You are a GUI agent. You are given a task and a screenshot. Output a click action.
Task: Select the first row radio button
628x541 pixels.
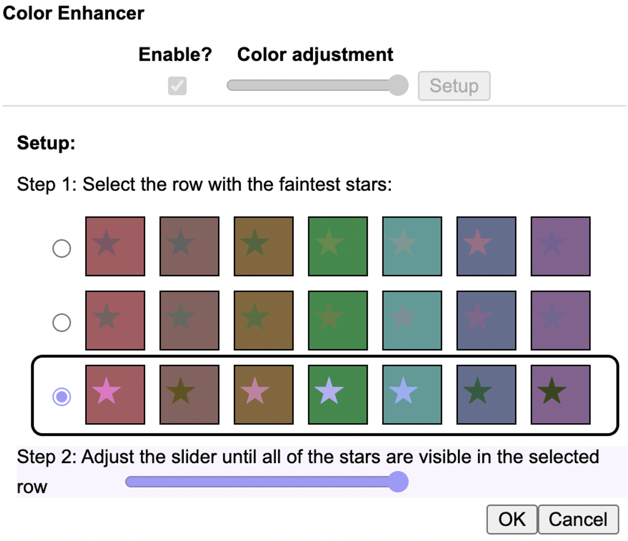61,247
